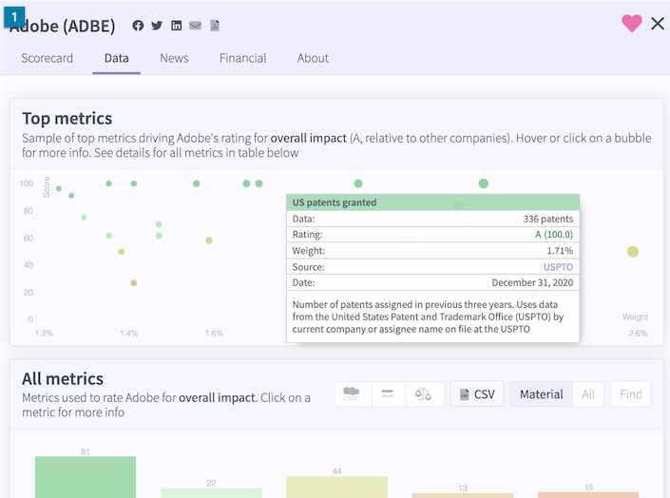Close the Adobe (ADBE) panel
Screen dimensions: 670x498
tap(658, 24)
